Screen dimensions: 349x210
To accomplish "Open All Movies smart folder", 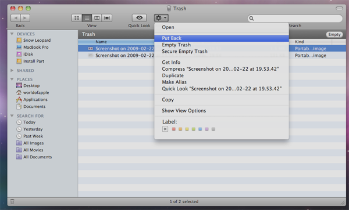I will pyautogui.click(x=30, y=150).
